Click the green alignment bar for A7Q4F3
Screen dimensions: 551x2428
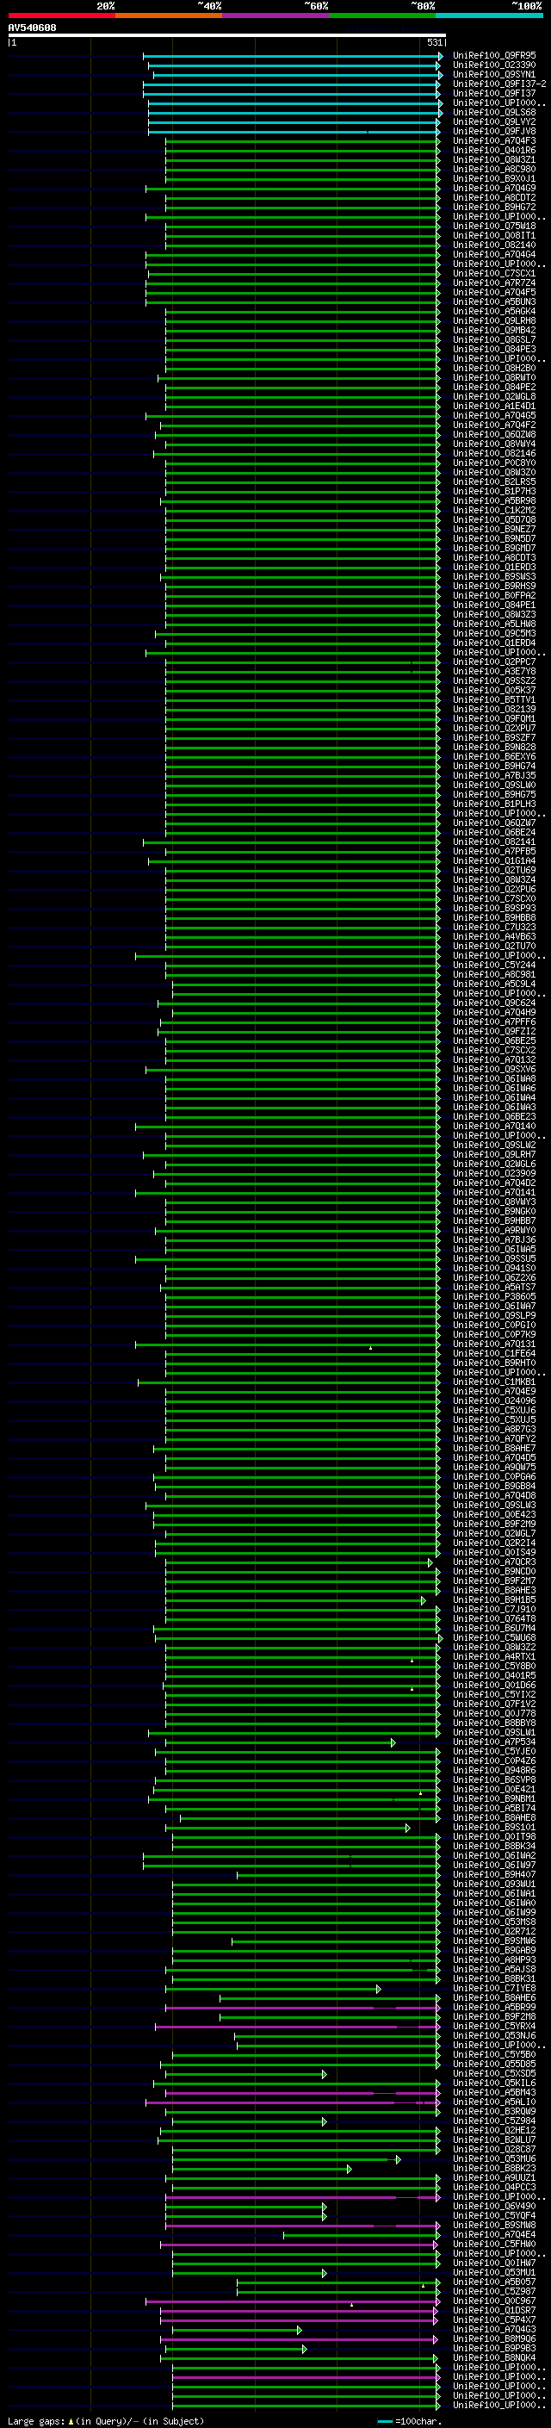[x=302, y=140]
